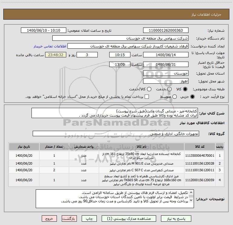Click the شماره نیاز field 1100001262000363
233x225 pixels.
tap(166, 31)
